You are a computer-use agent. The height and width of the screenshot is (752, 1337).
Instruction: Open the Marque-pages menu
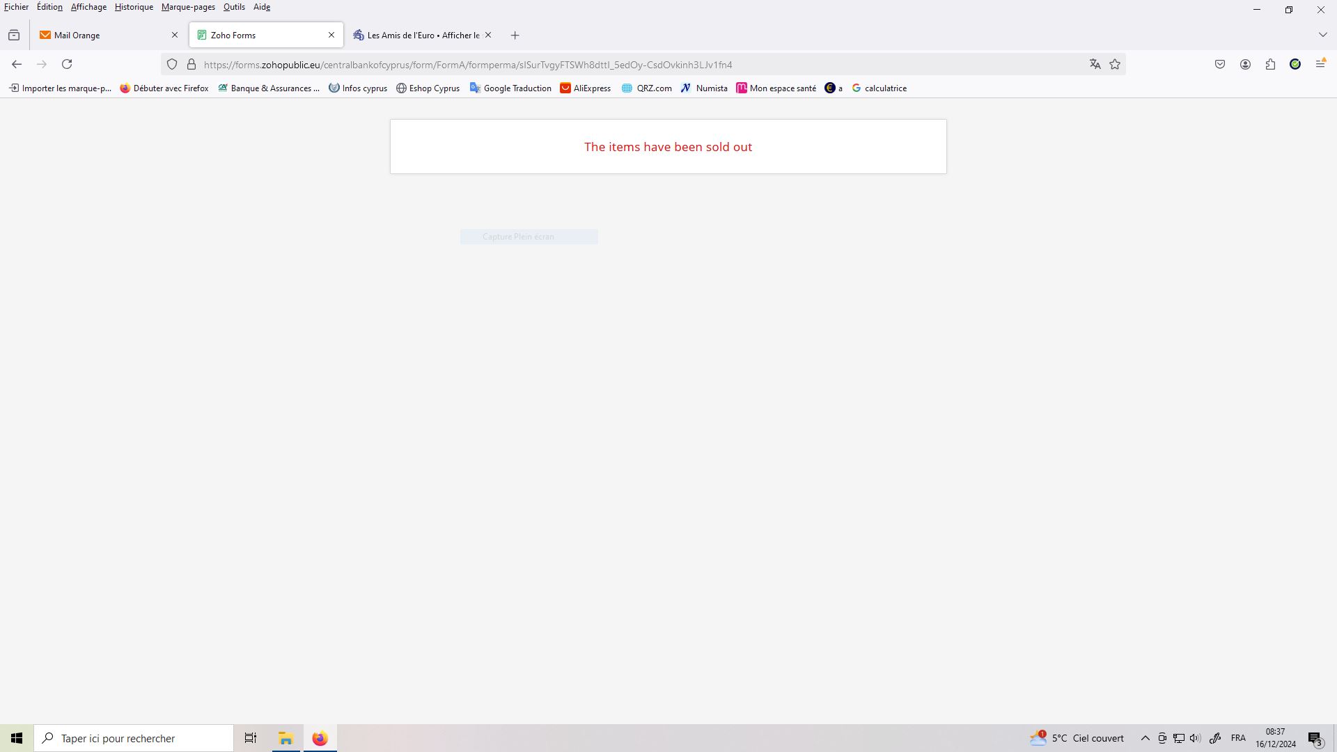point(188,7)
